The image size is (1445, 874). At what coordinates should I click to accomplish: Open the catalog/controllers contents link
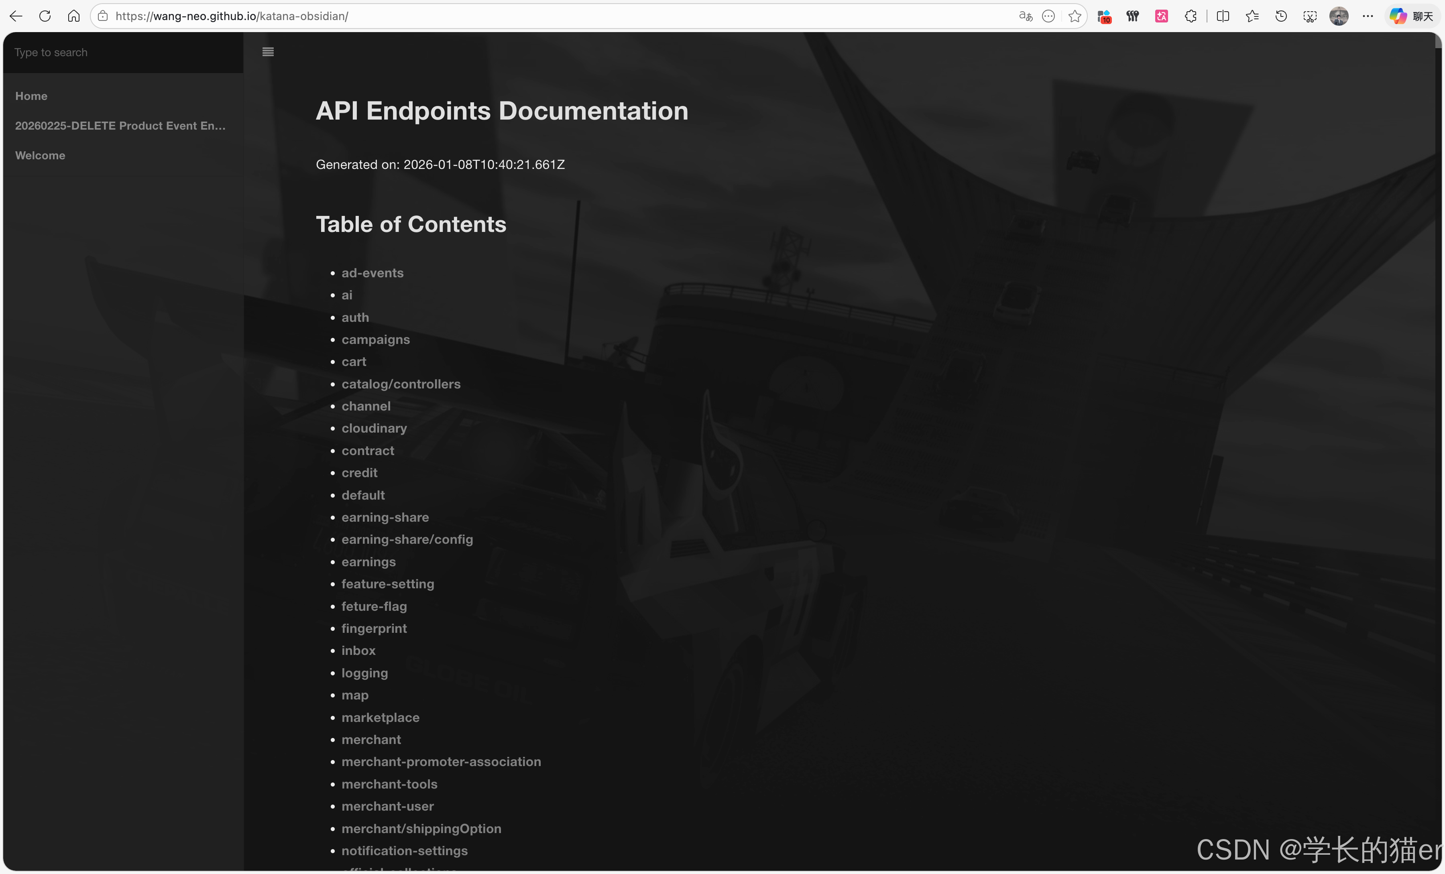click(x=401, y=384)
